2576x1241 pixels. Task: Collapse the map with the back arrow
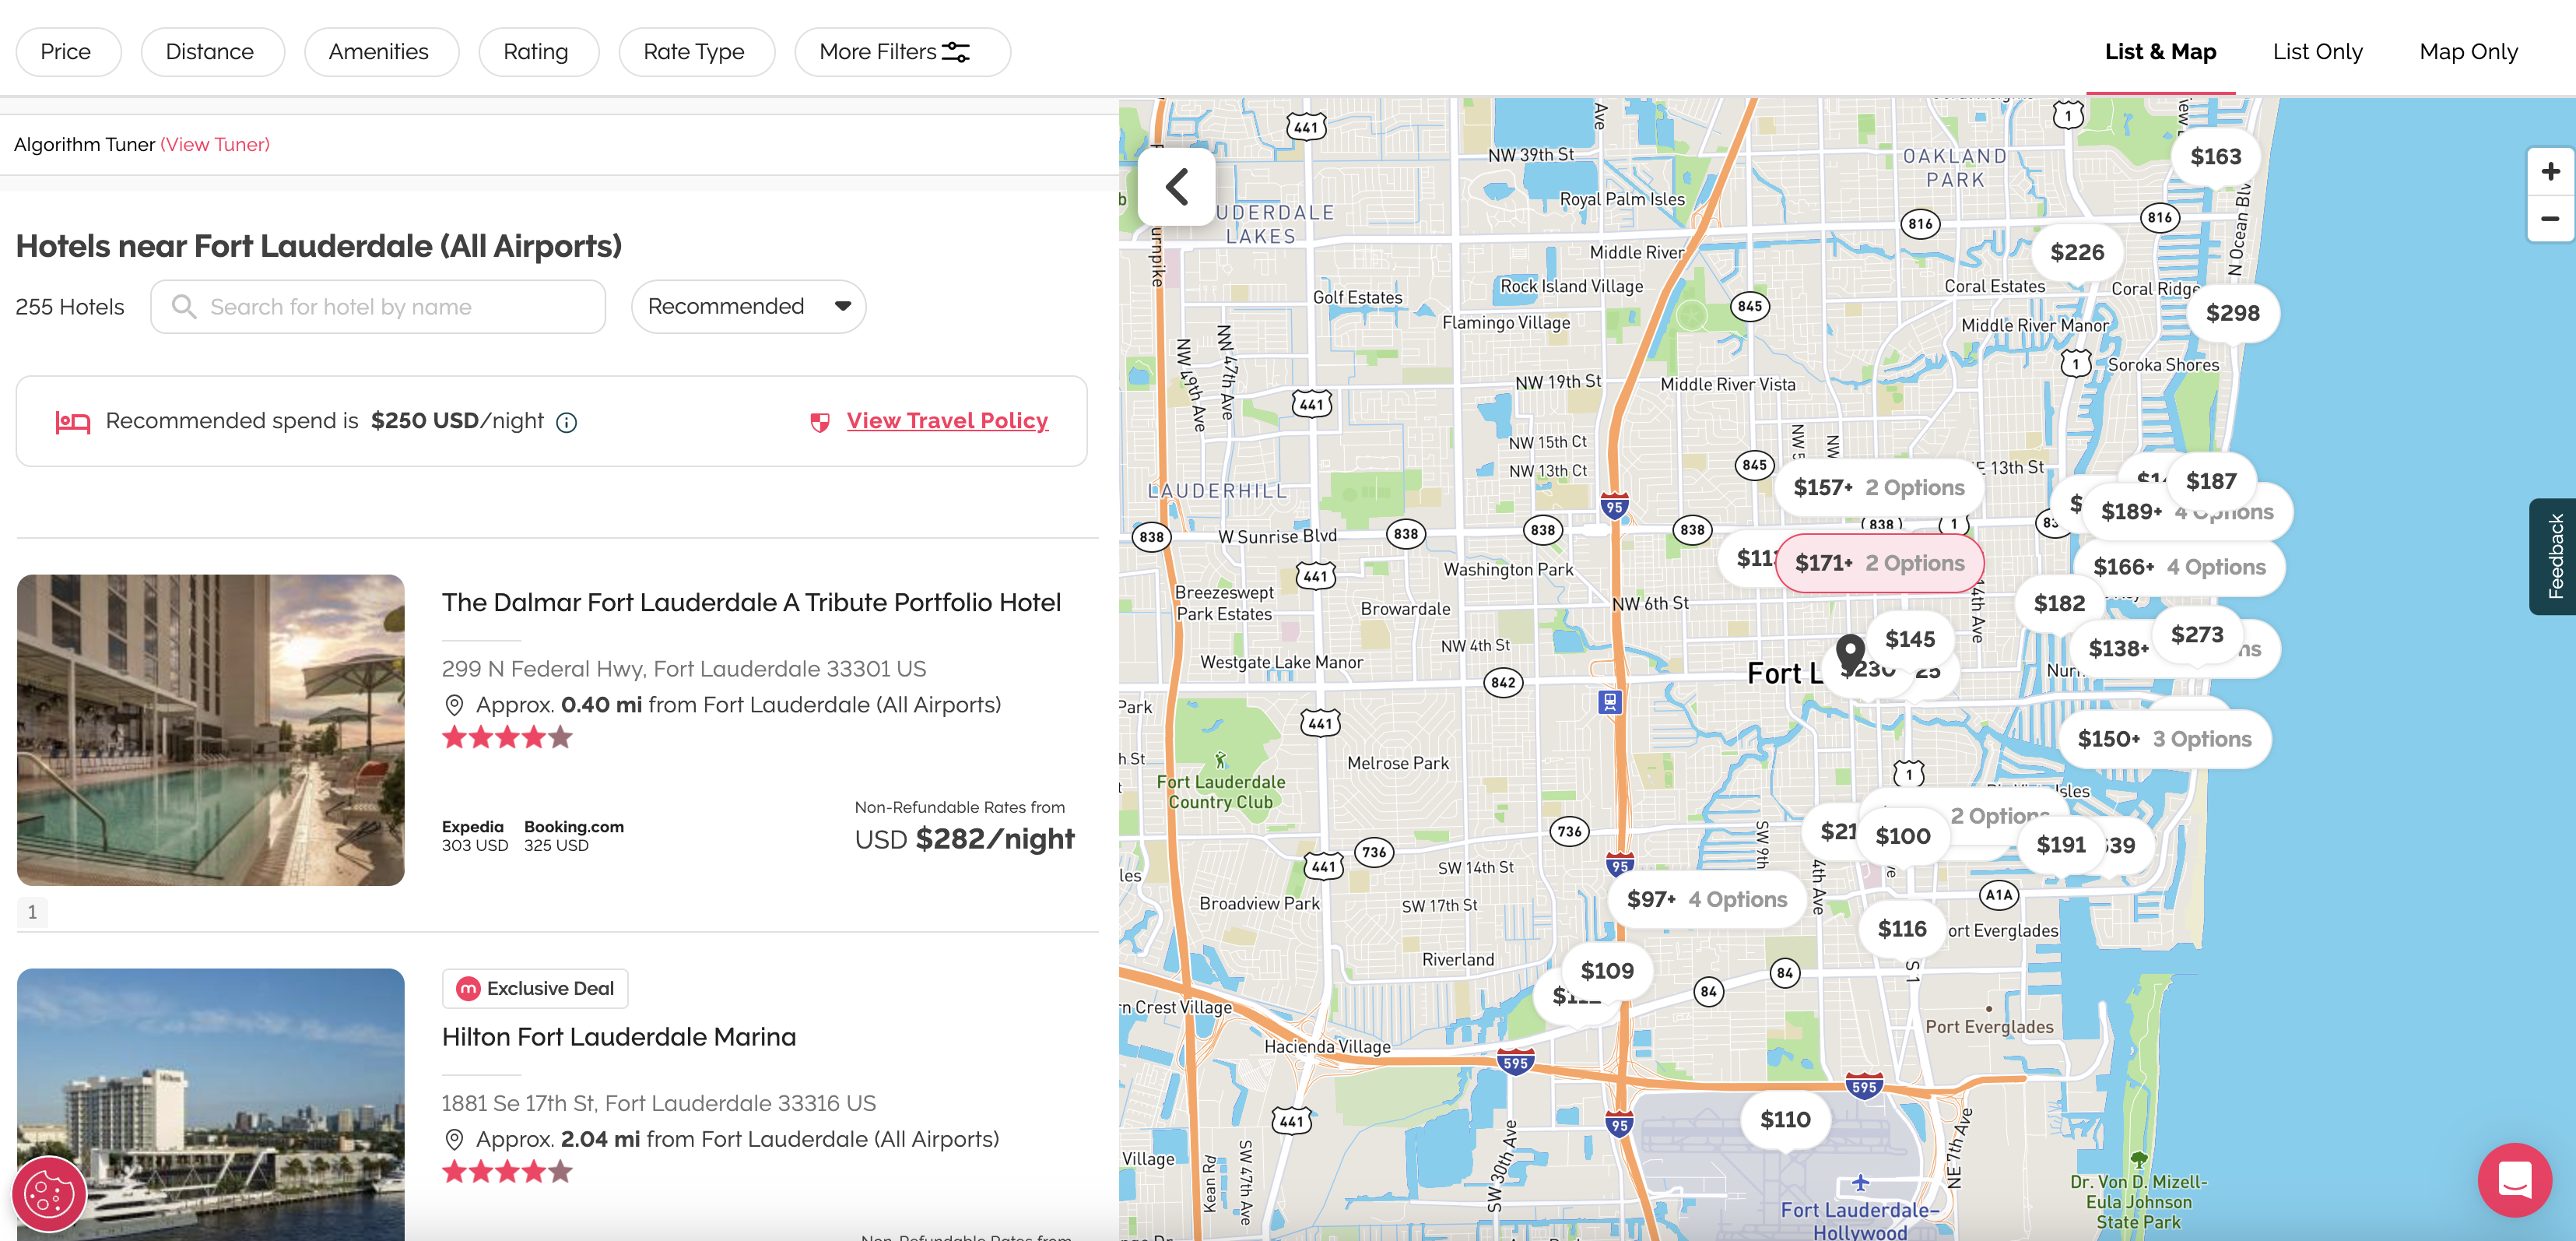point(1176,187)
